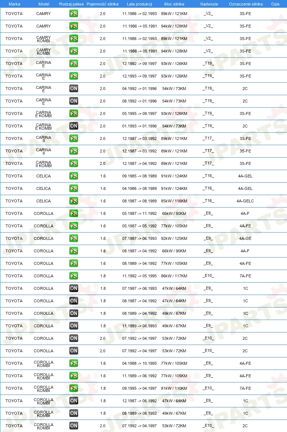Click the Marka column header
The height and width of the screenshot is (432, 287).
click(14, 4)
